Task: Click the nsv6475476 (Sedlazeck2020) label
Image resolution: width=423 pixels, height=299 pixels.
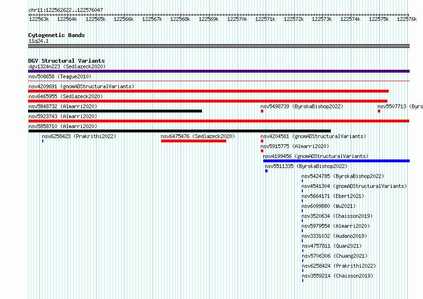Action: tap(198, 136)
